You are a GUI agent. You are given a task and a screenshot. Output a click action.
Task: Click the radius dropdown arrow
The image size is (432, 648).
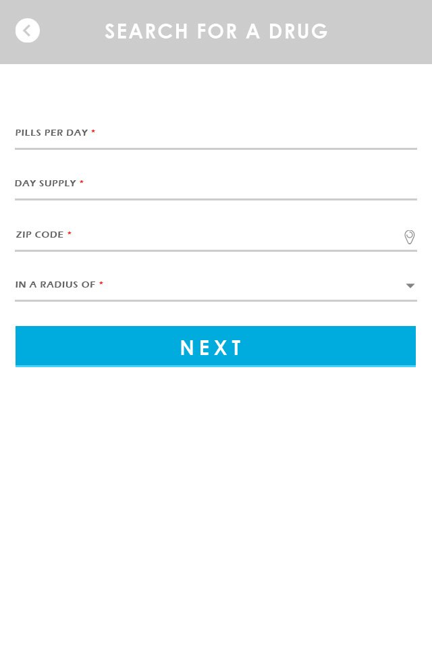click(x=410, y=286)
